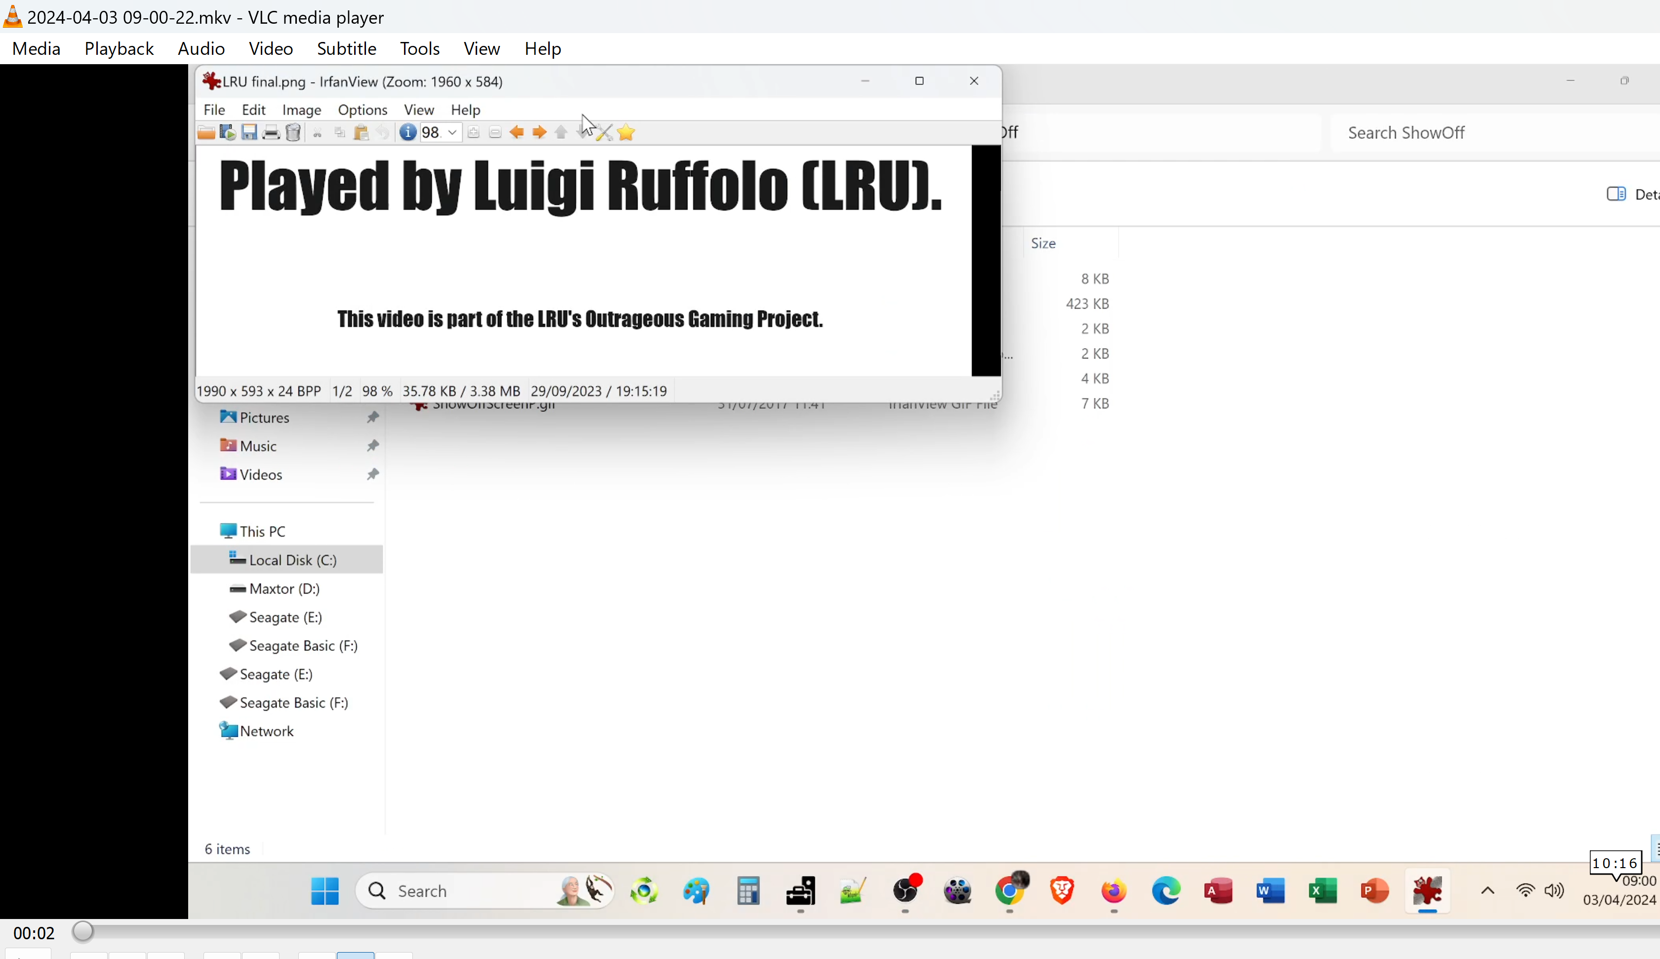The image size is (1660, 959).
Task: Click the yellow star icon
Action: pyautogui.click(x=626, y=132)
